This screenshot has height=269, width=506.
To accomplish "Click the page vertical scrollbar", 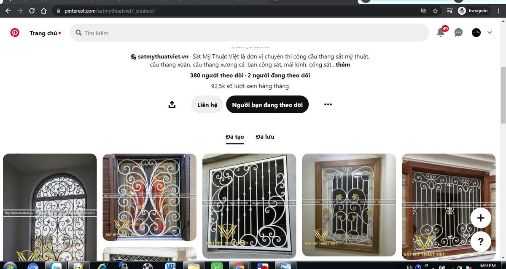I will coord(503,139).
